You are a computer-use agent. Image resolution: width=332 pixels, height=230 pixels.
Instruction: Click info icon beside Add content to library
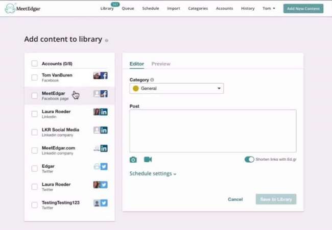tap(107, 40)
